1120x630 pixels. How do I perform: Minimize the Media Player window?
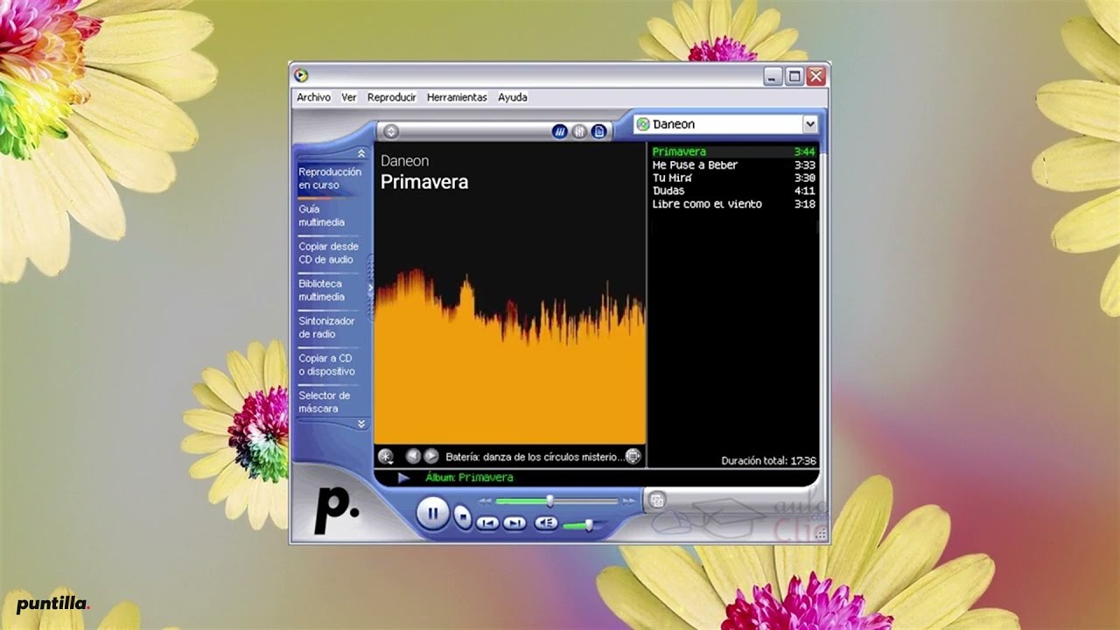click(772, 77)
